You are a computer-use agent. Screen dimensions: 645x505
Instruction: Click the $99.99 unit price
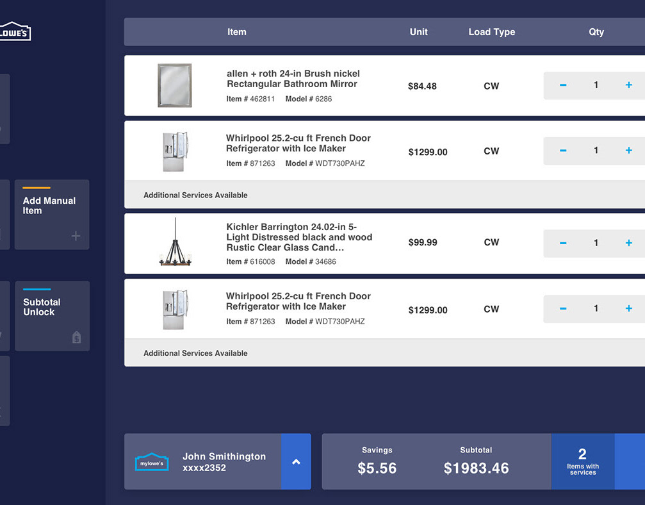point(423,242)
